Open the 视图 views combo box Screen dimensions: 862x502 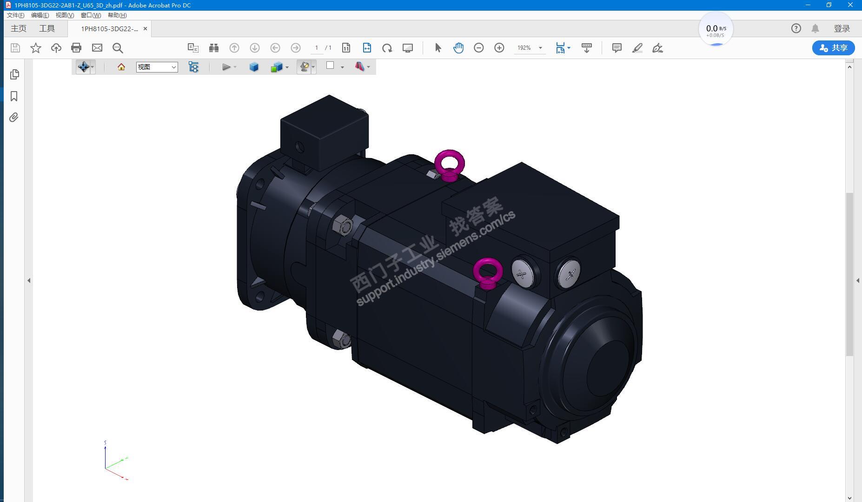[157, 67]
